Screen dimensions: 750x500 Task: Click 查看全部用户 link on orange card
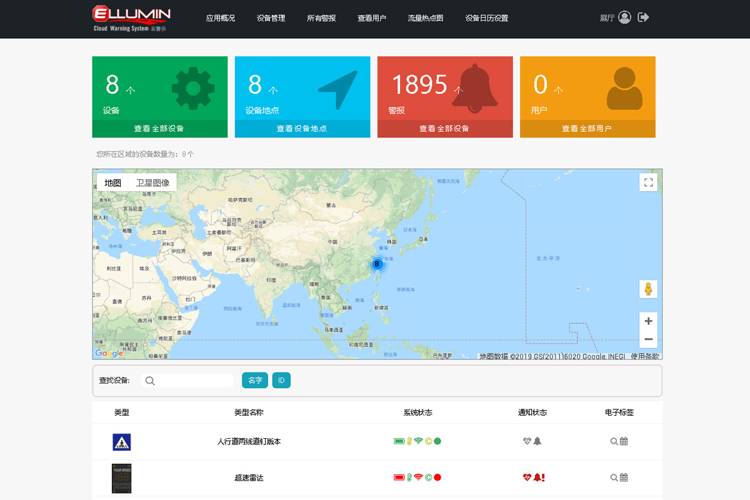587,129
